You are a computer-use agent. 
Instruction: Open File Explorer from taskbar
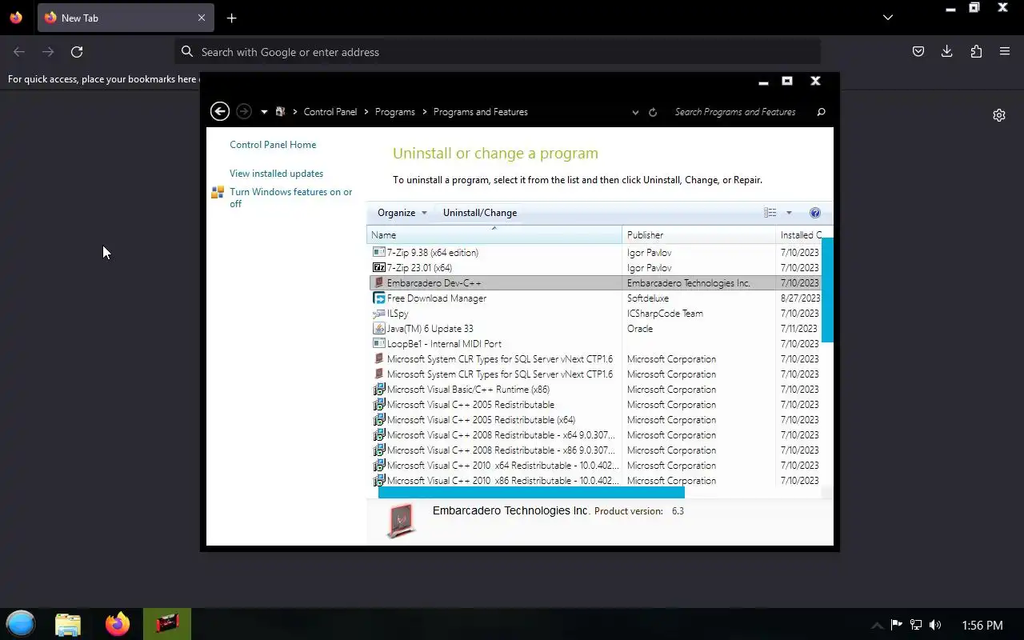pyautogui.click(x=68, y=624)
